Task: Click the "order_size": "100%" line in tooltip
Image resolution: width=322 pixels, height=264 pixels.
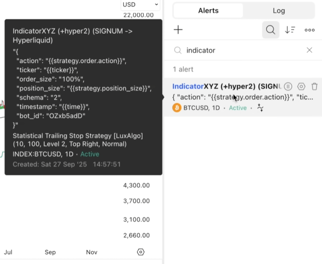Action: [50, 79]
